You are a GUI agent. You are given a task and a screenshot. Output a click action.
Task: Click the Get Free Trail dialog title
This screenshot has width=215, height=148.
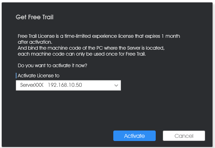[x=35, y=17]
